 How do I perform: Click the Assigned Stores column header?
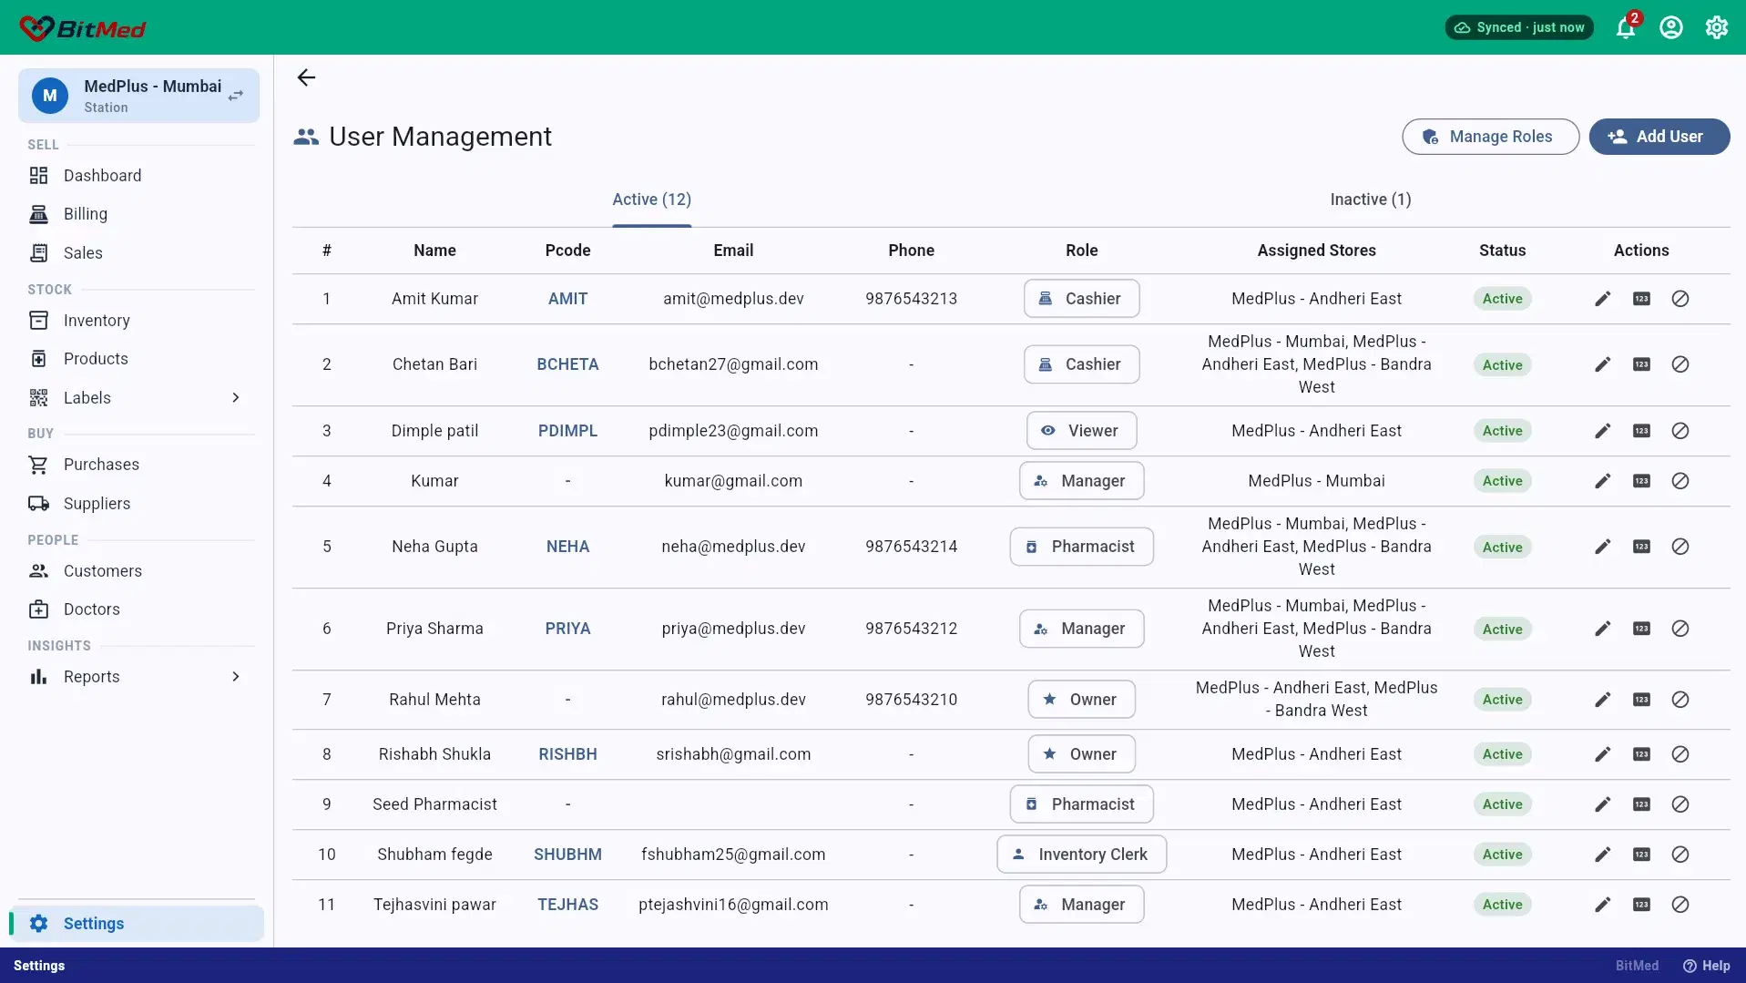coord(1316,251)
